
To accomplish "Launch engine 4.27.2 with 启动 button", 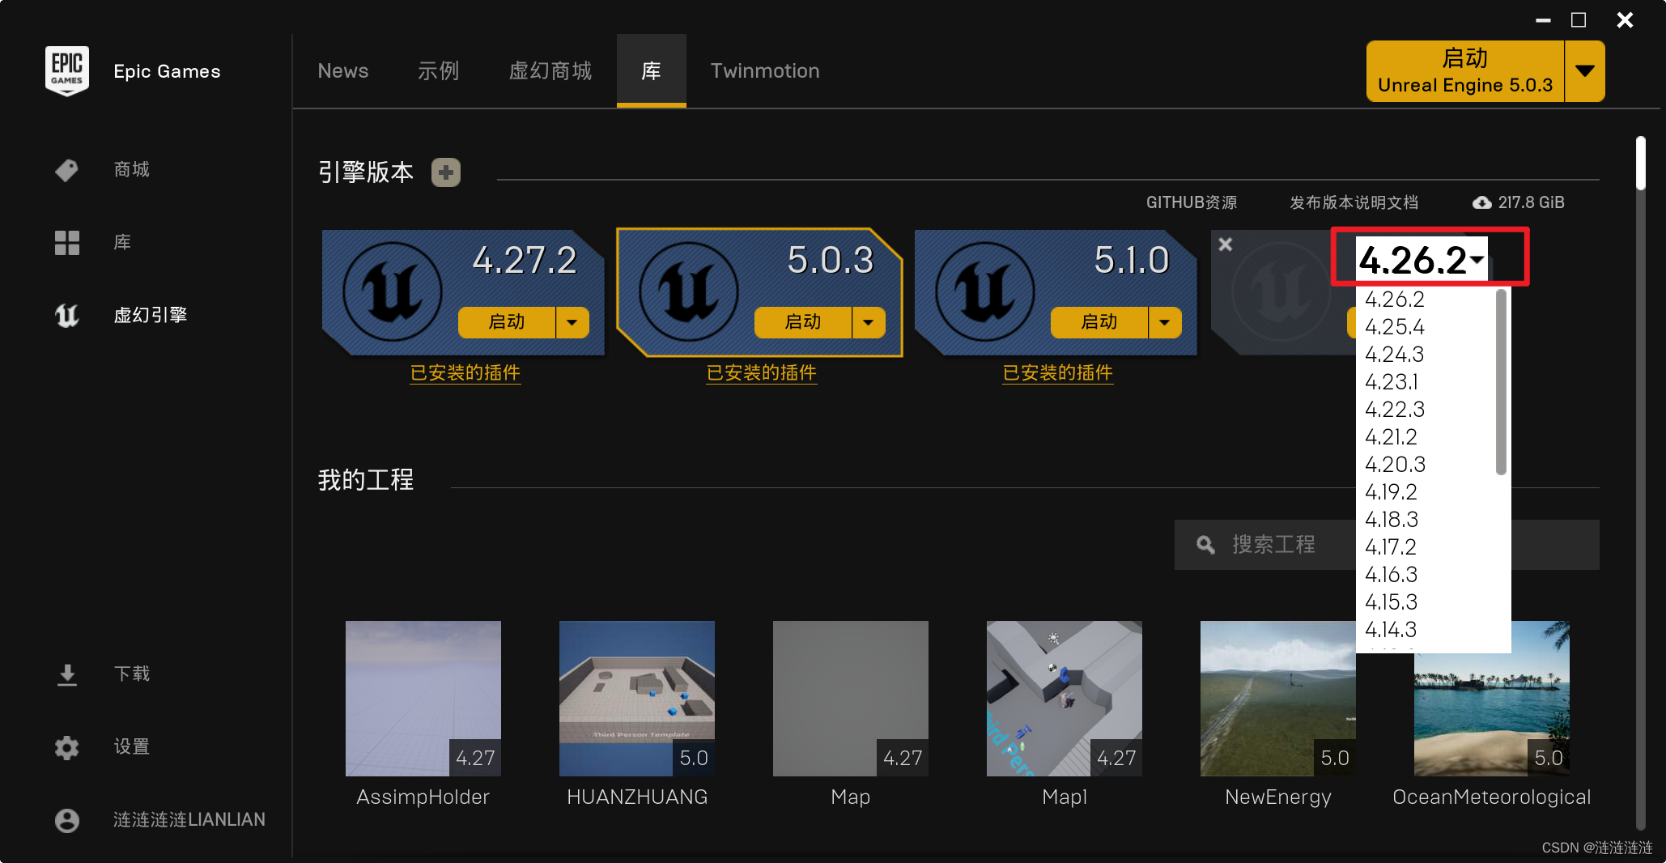I will [x=507, y=322].
